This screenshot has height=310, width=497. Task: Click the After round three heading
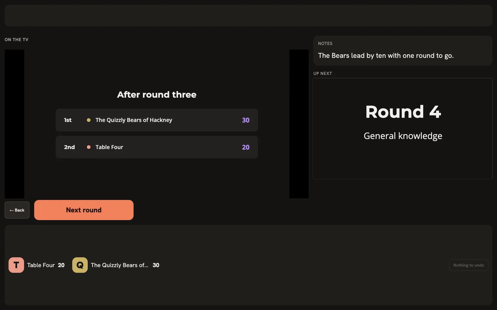(157, 95)
